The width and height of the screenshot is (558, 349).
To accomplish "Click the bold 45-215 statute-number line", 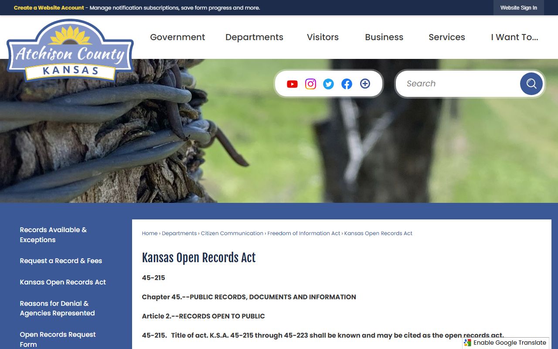I will [x=153, y=278].
